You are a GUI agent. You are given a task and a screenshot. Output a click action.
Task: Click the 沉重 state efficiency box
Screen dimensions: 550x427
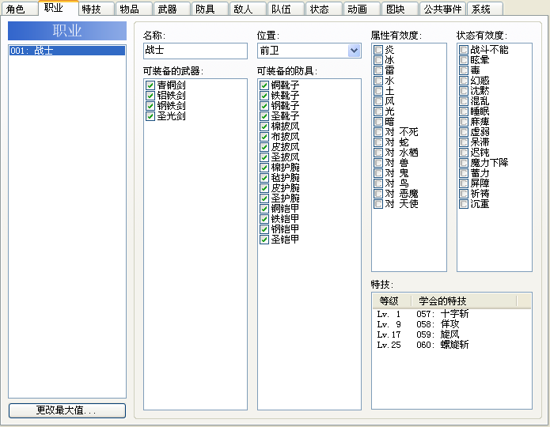[x=464, y=204]
